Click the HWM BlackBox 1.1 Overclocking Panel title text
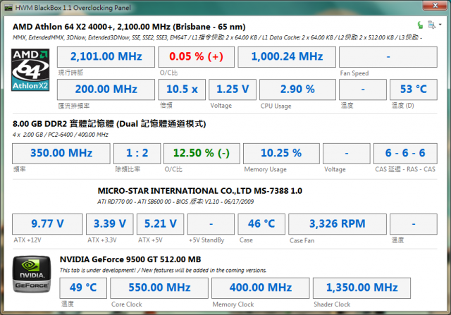The height and width of the screenshot is (315, 451). point(73,8)
